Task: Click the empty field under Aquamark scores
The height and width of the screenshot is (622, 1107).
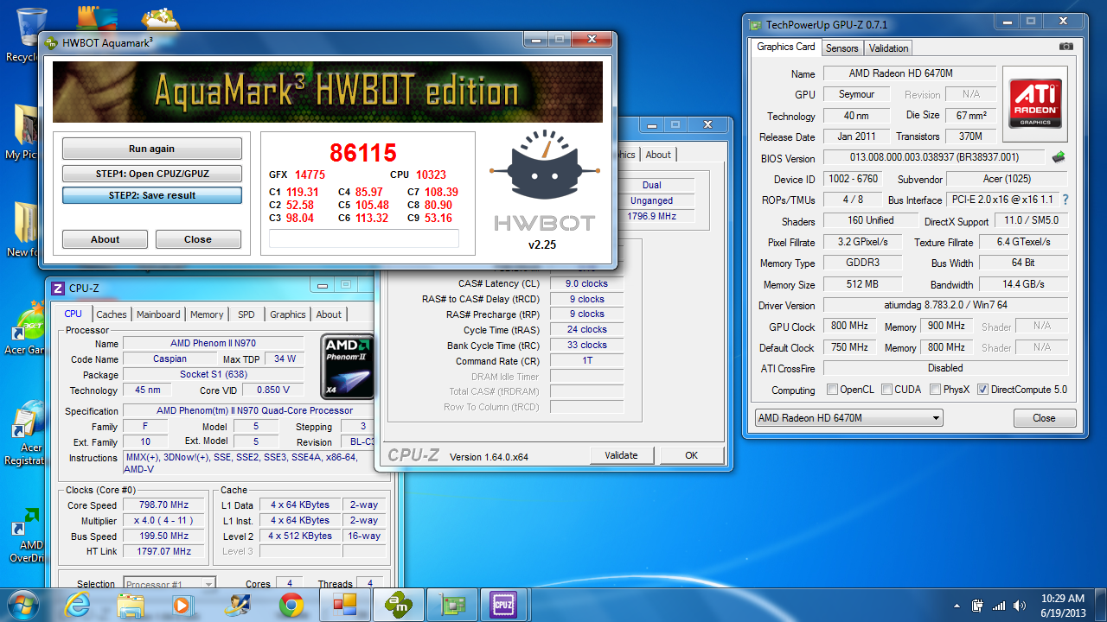Action: tap(364, 238)
